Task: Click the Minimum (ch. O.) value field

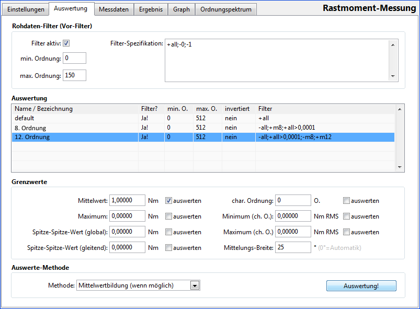Action: 293,216
